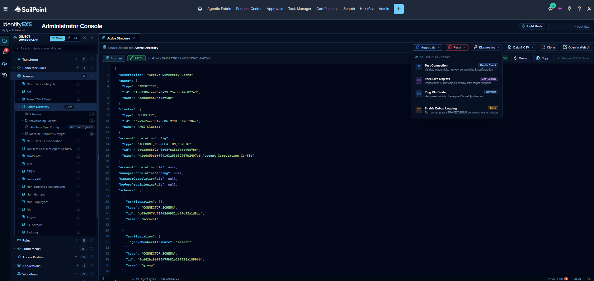
Task: Refresh the Entitlements list
Action: [92, 249]
